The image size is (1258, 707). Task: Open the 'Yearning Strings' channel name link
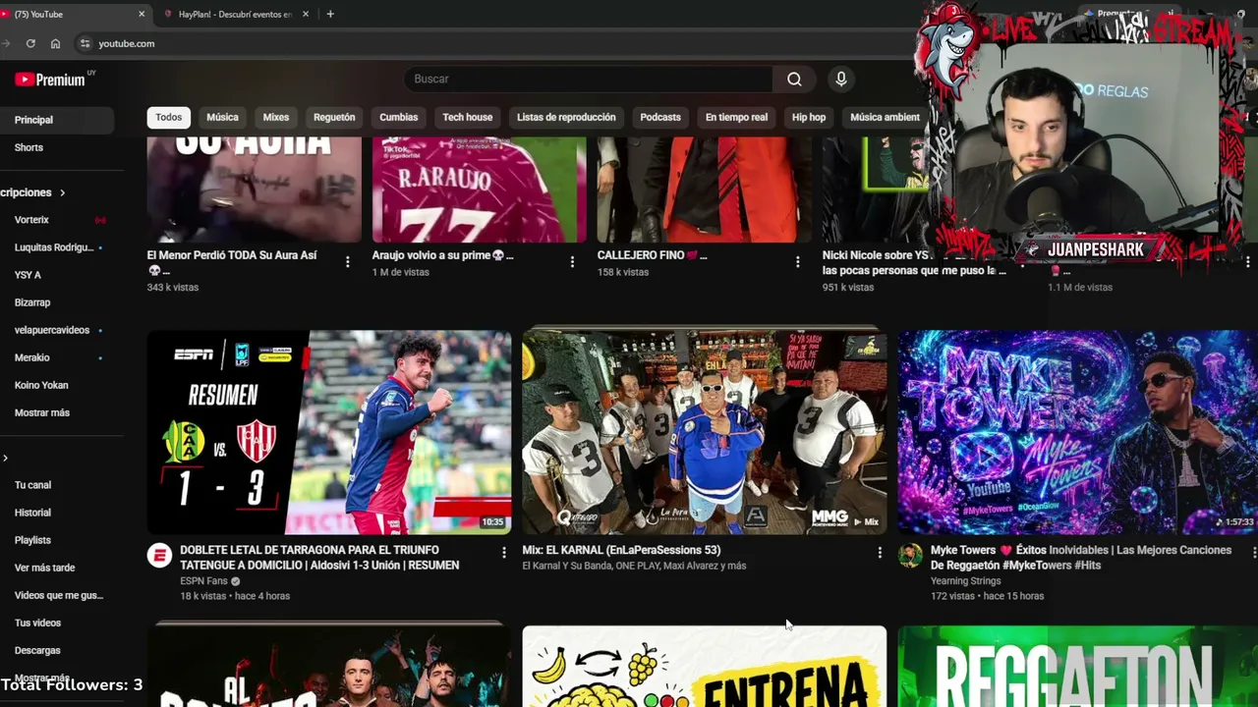point(966,581)
